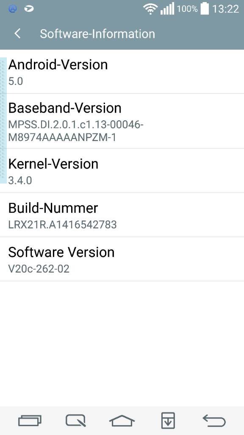Tap the QuickMemo navigation button
The image size is (244, 435).
75,420
